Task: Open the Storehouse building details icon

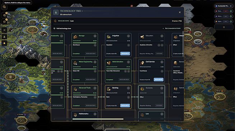Action: [95, 45]
